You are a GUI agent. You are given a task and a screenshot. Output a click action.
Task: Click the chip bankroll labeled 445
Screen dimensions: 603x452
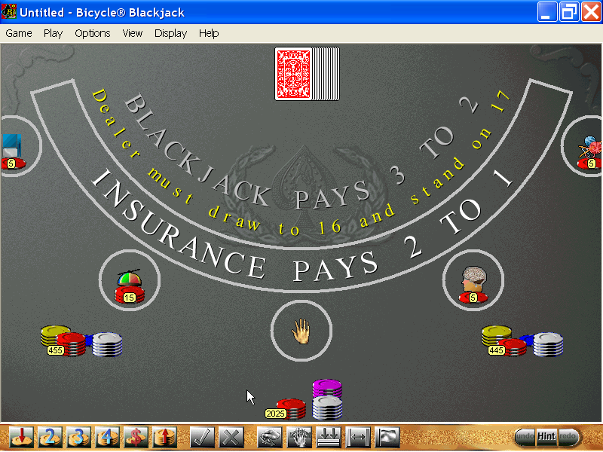coord(522,341)
